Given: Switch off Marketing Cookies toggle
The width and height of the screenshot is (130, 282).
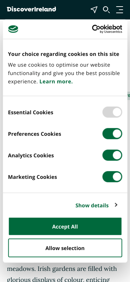Looking at the screenshot, I should click(x=112, y=177).
